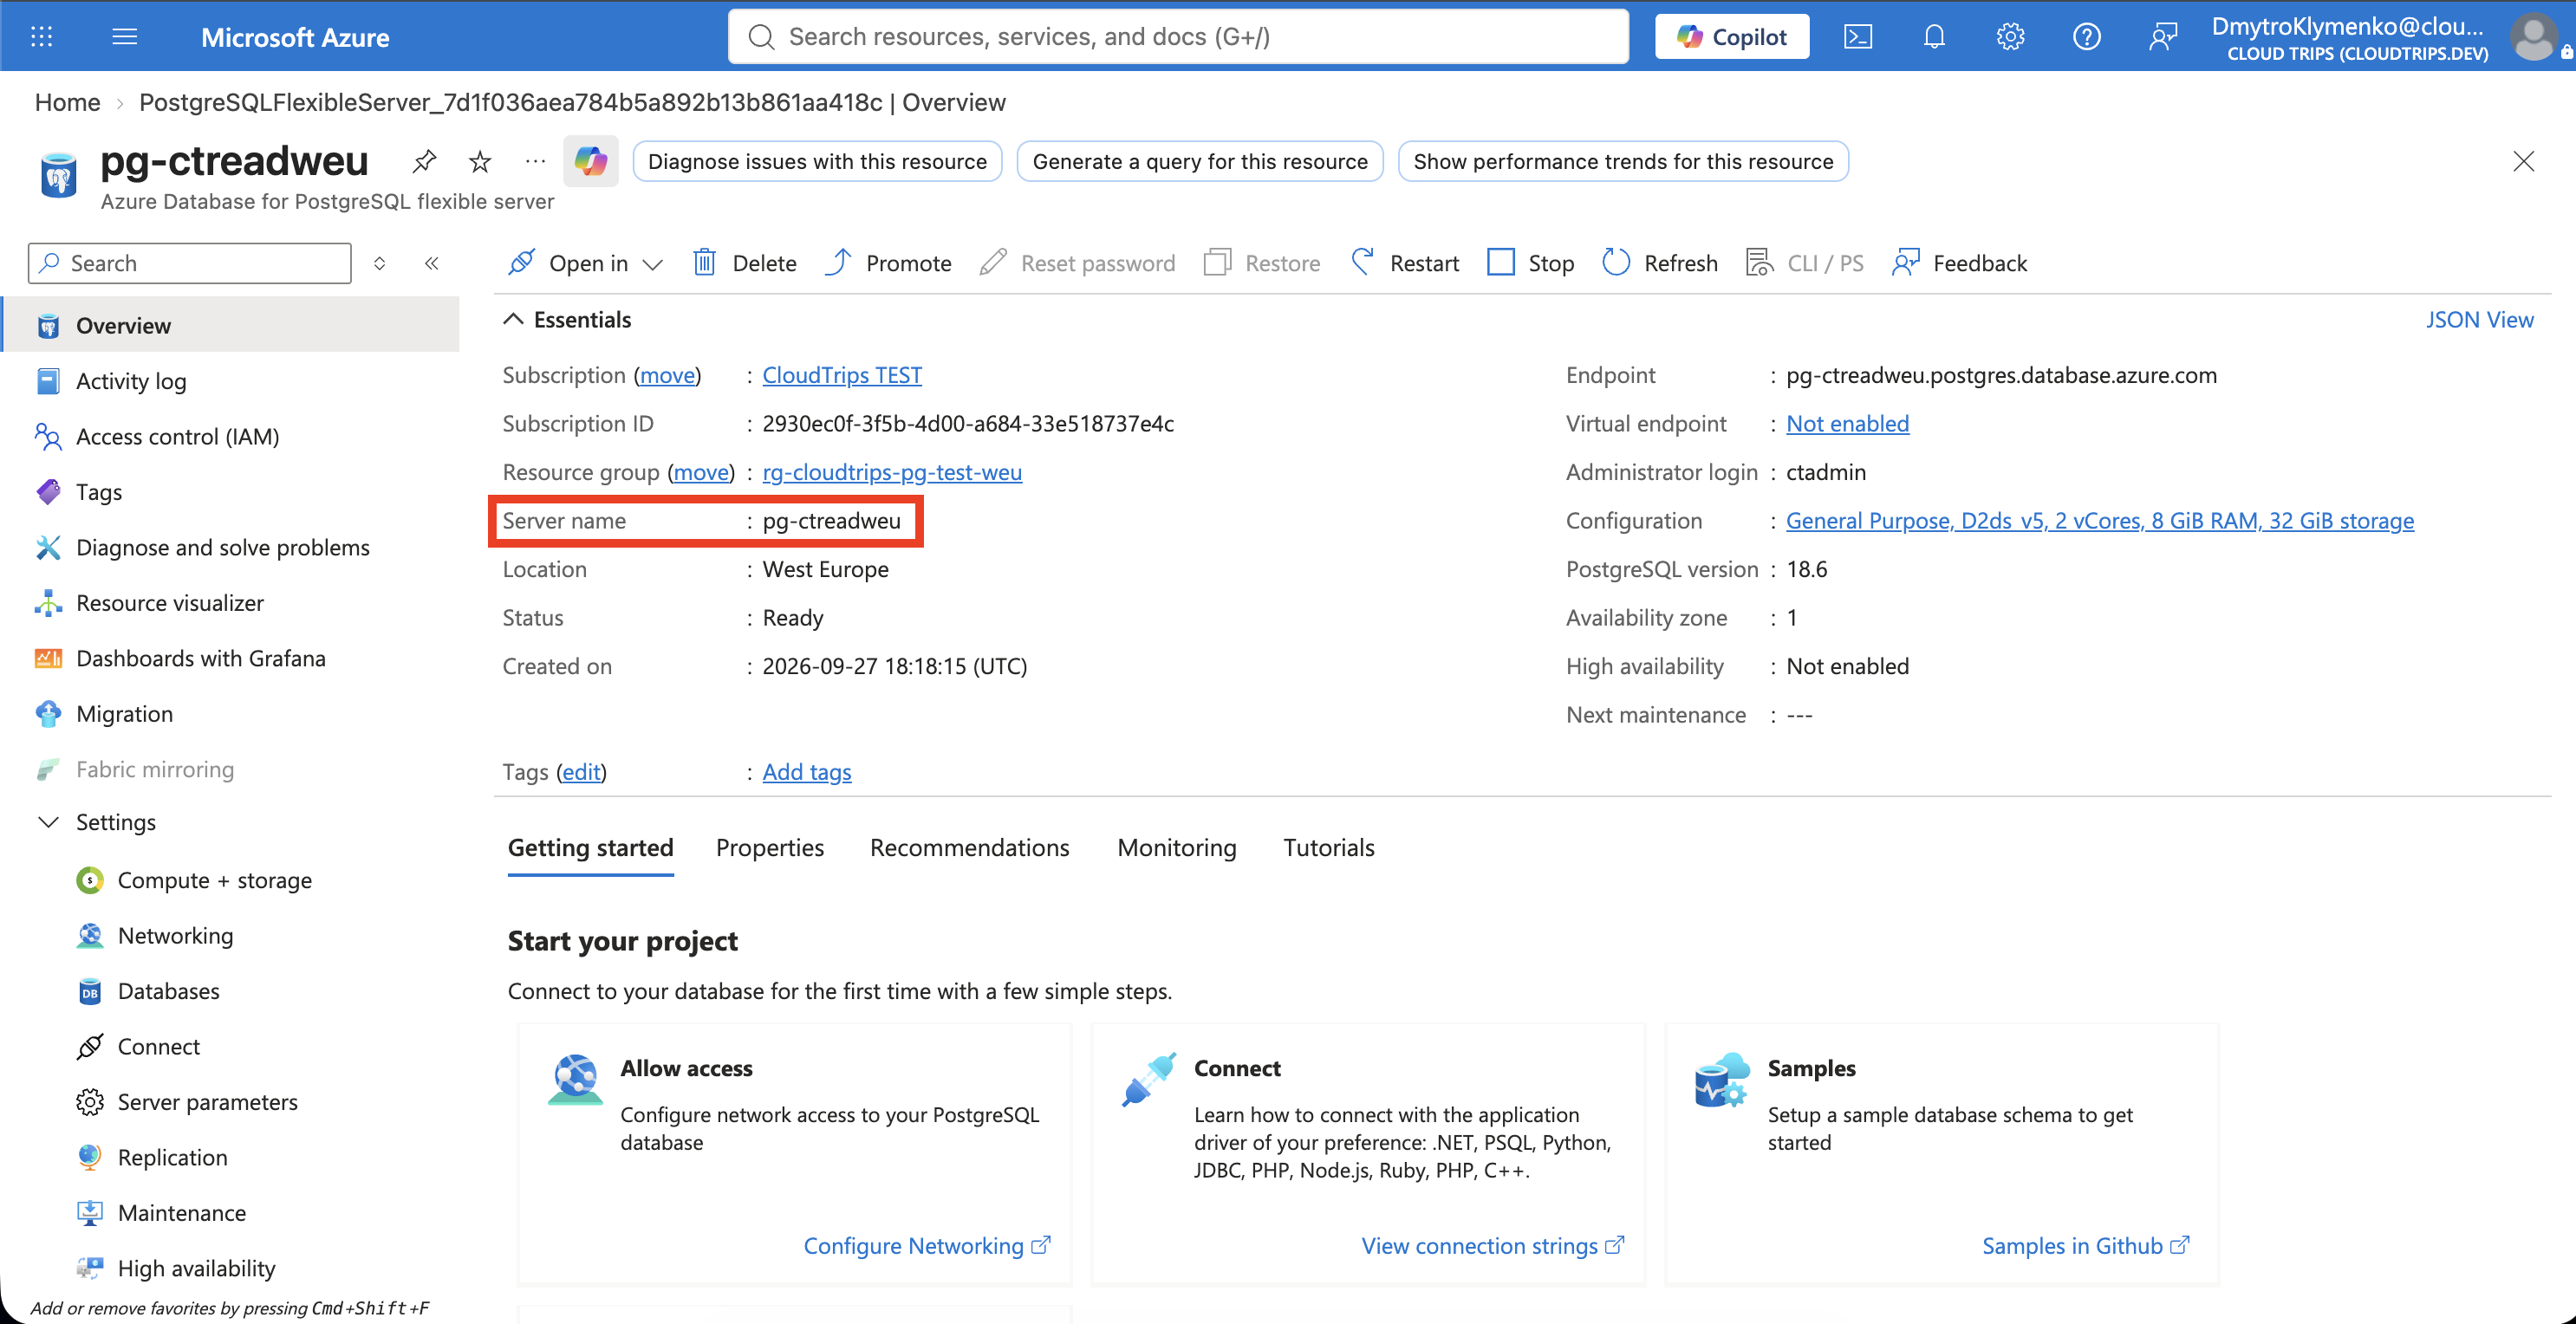Click the Delete toolbar button
This screenshot has height=1324, width=2576.
pos(745,263)
